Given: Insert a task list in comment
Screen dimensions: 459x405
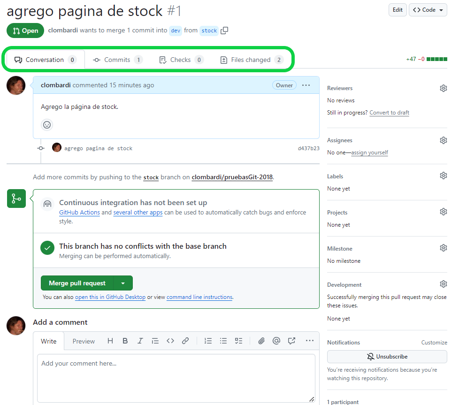Looking at the screenshot, I should click(238, 341).
